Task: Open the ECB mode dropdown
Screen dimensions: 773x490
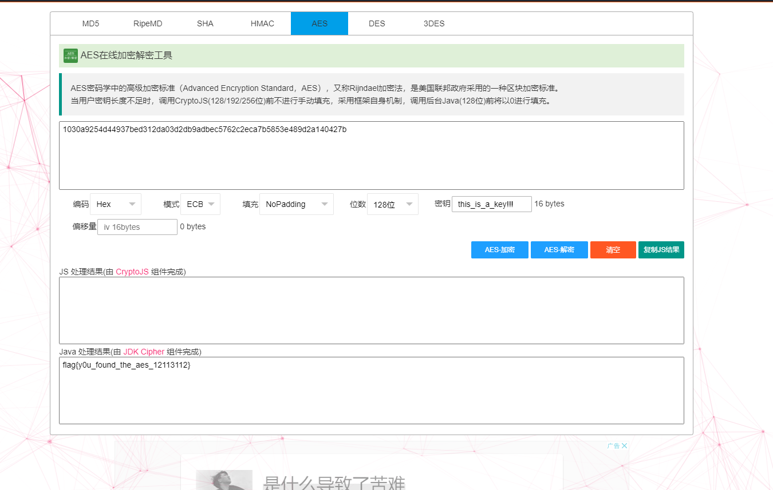Action: coord(200,204)
